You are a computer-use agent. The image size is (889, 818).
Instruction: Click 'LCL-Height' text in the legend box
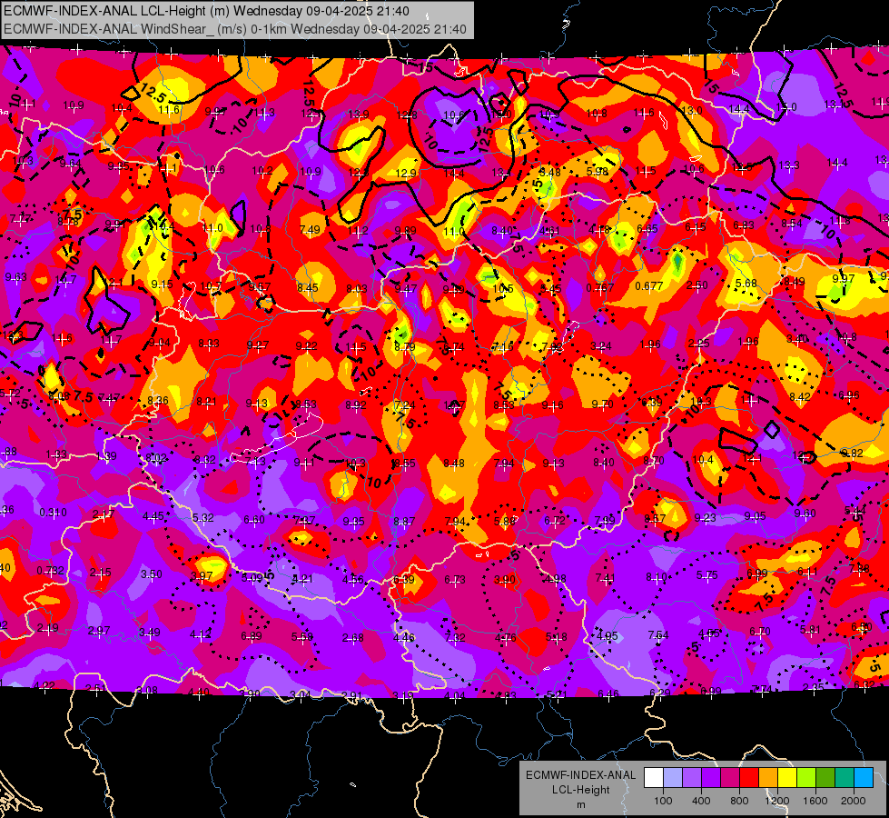pos(580,790)
